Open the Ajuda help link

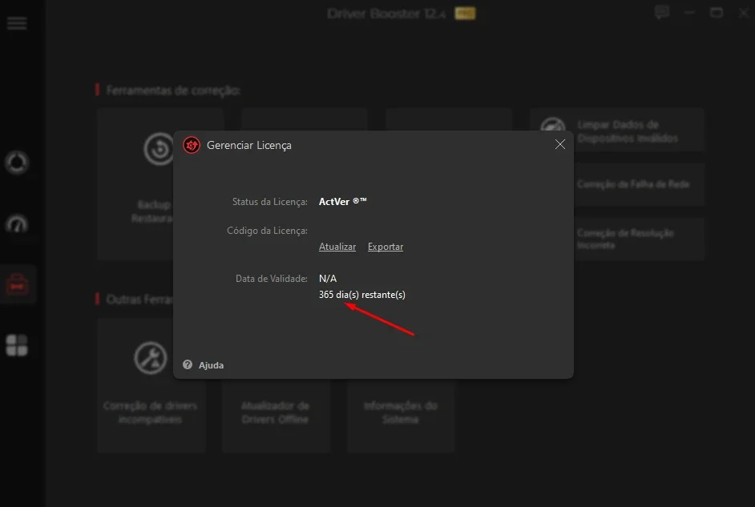point(211,365)
